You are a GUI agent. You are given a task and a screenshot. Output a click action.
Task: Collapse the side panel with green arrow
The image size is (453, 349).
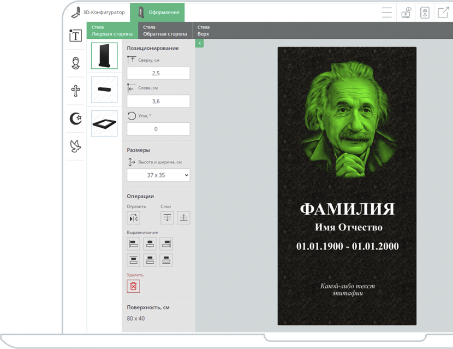199,43
